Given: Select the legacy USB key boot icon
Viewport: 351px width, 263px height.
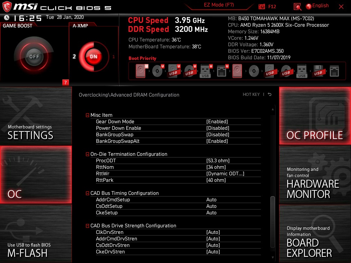Looking at the screenshot, I should point(302,71).
